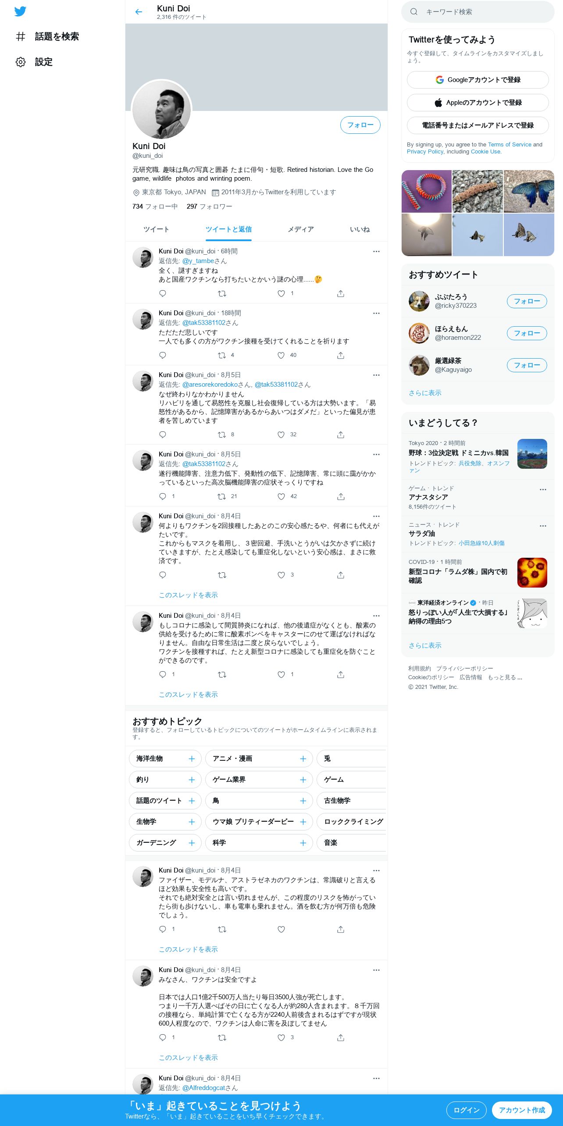
Task: Open Terms of Service link
Action: tap(510, 144)
